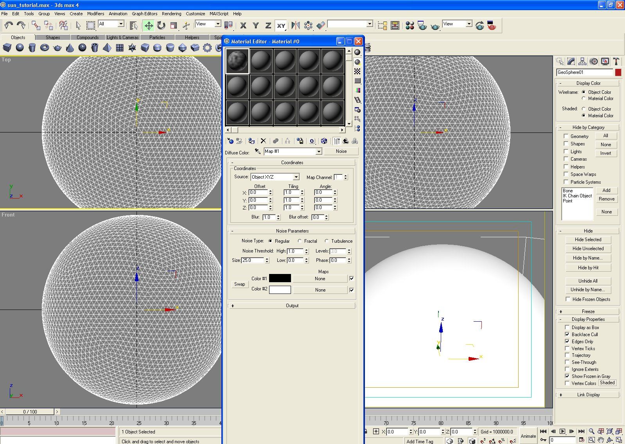Create a Cone from Objects shelf
This screenshot has width=625, height=444.
point(70,48)
